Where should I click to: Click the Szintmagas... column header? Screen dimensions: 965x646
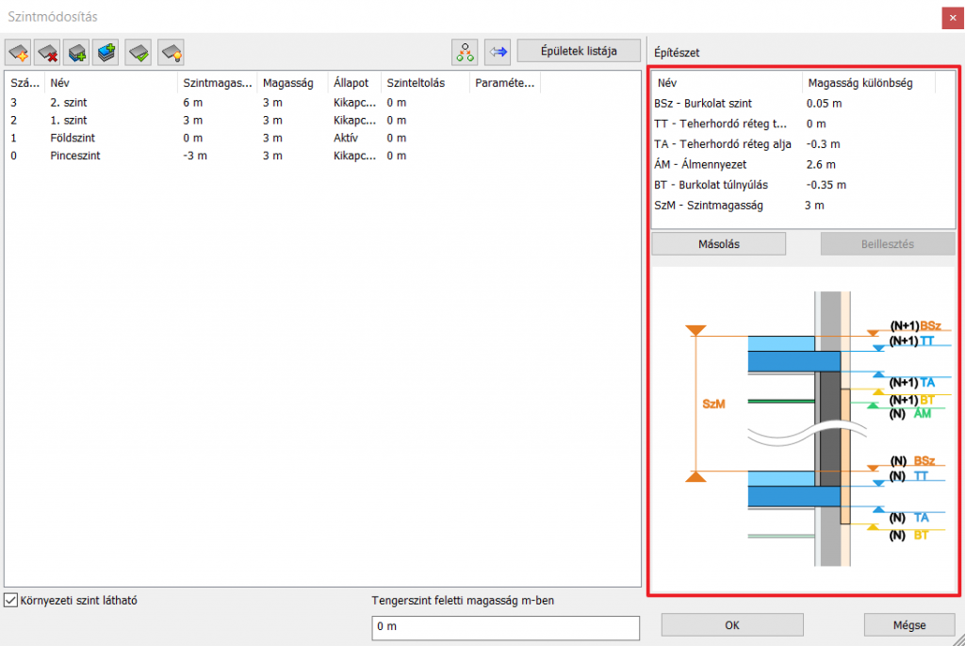(x=218, y=83)
